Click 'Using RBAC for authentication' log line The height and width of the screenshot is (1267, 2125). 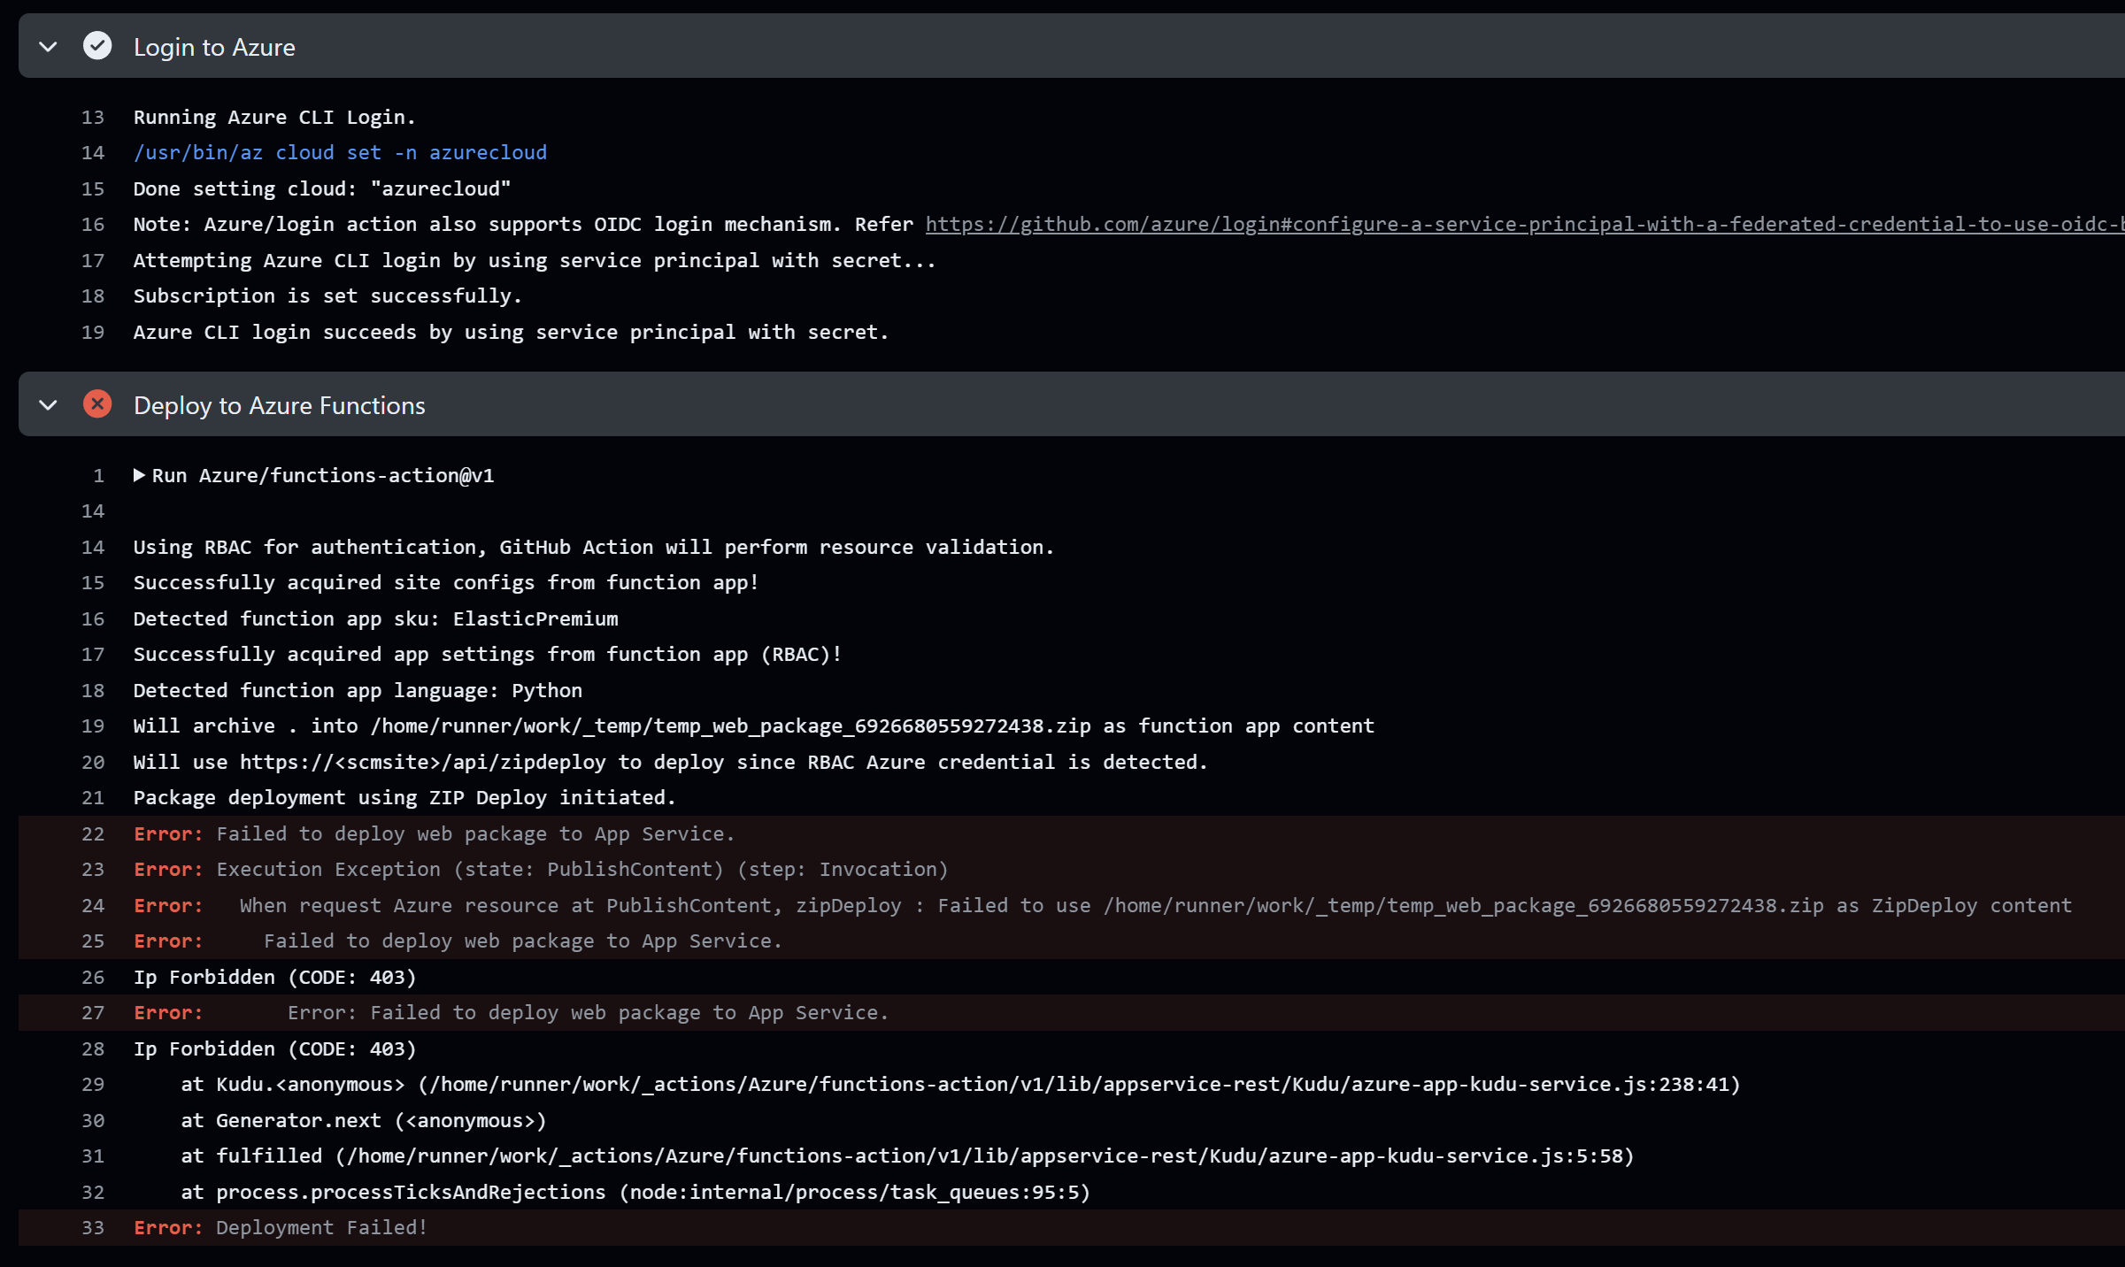[x=594, y=548]
